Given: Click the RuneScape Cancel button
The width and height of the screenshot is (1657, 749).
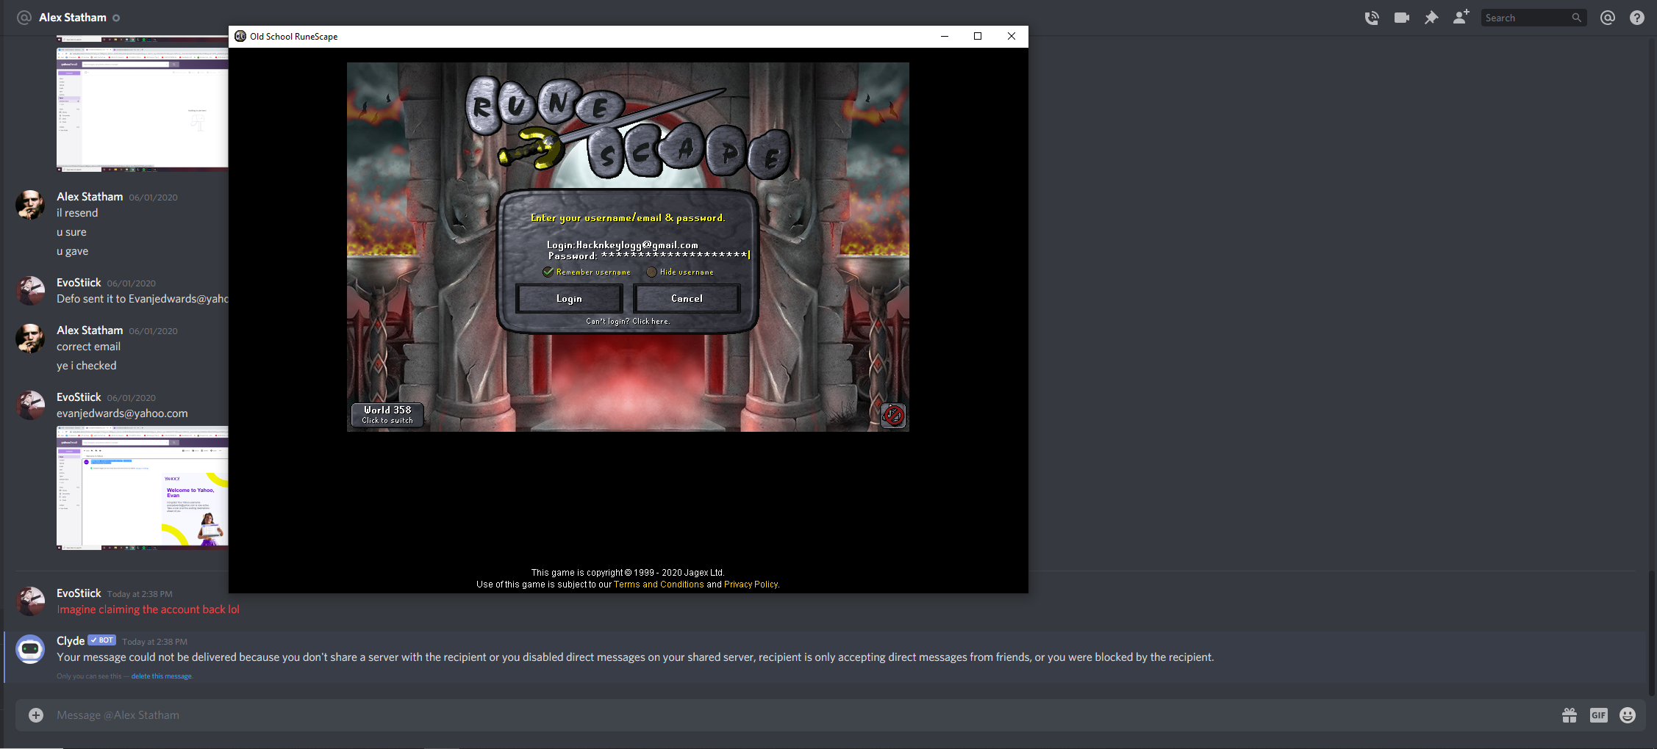Looking at the screenshot, I should 687,299.
